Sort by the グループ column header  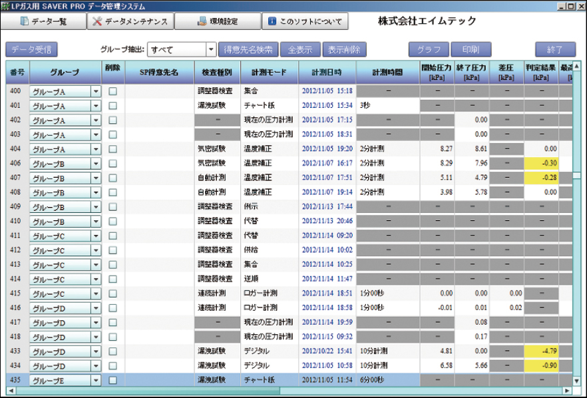pos(65,73)
